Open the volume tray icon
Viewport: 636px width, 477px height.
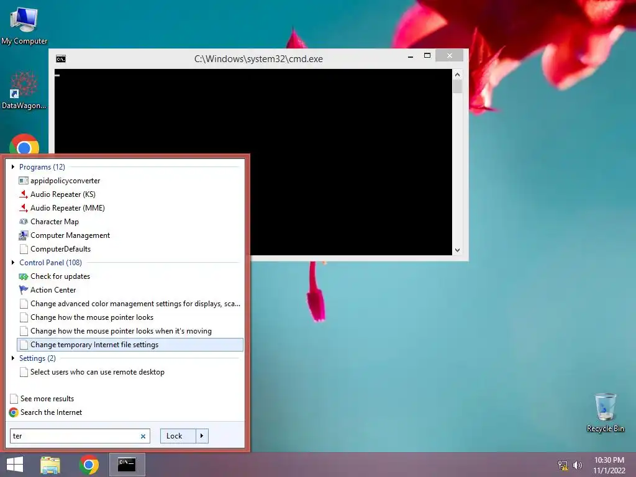point(577,465)
